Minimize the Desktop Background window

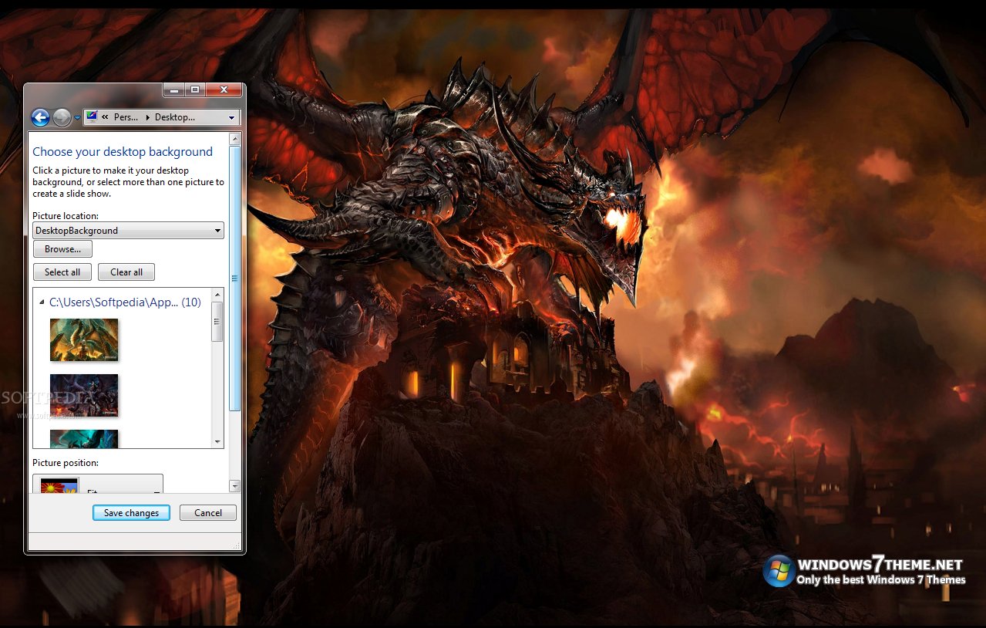(x=174, y=89)
